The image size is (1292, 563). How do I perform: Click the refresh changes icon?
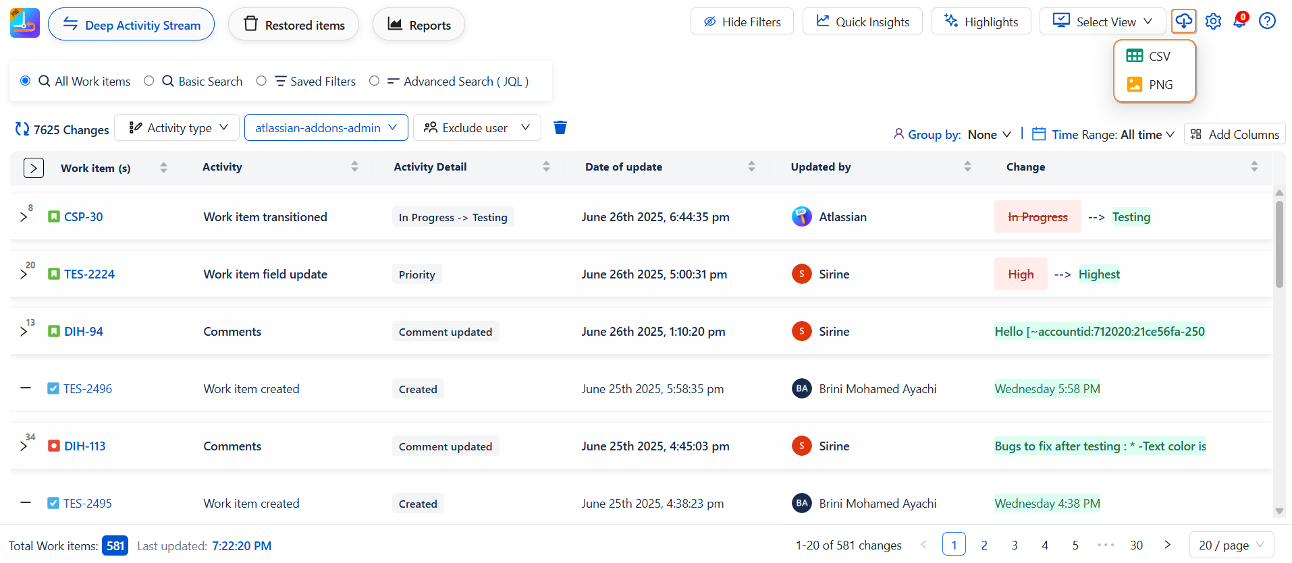pyautogui.click(x=22, y=129)
